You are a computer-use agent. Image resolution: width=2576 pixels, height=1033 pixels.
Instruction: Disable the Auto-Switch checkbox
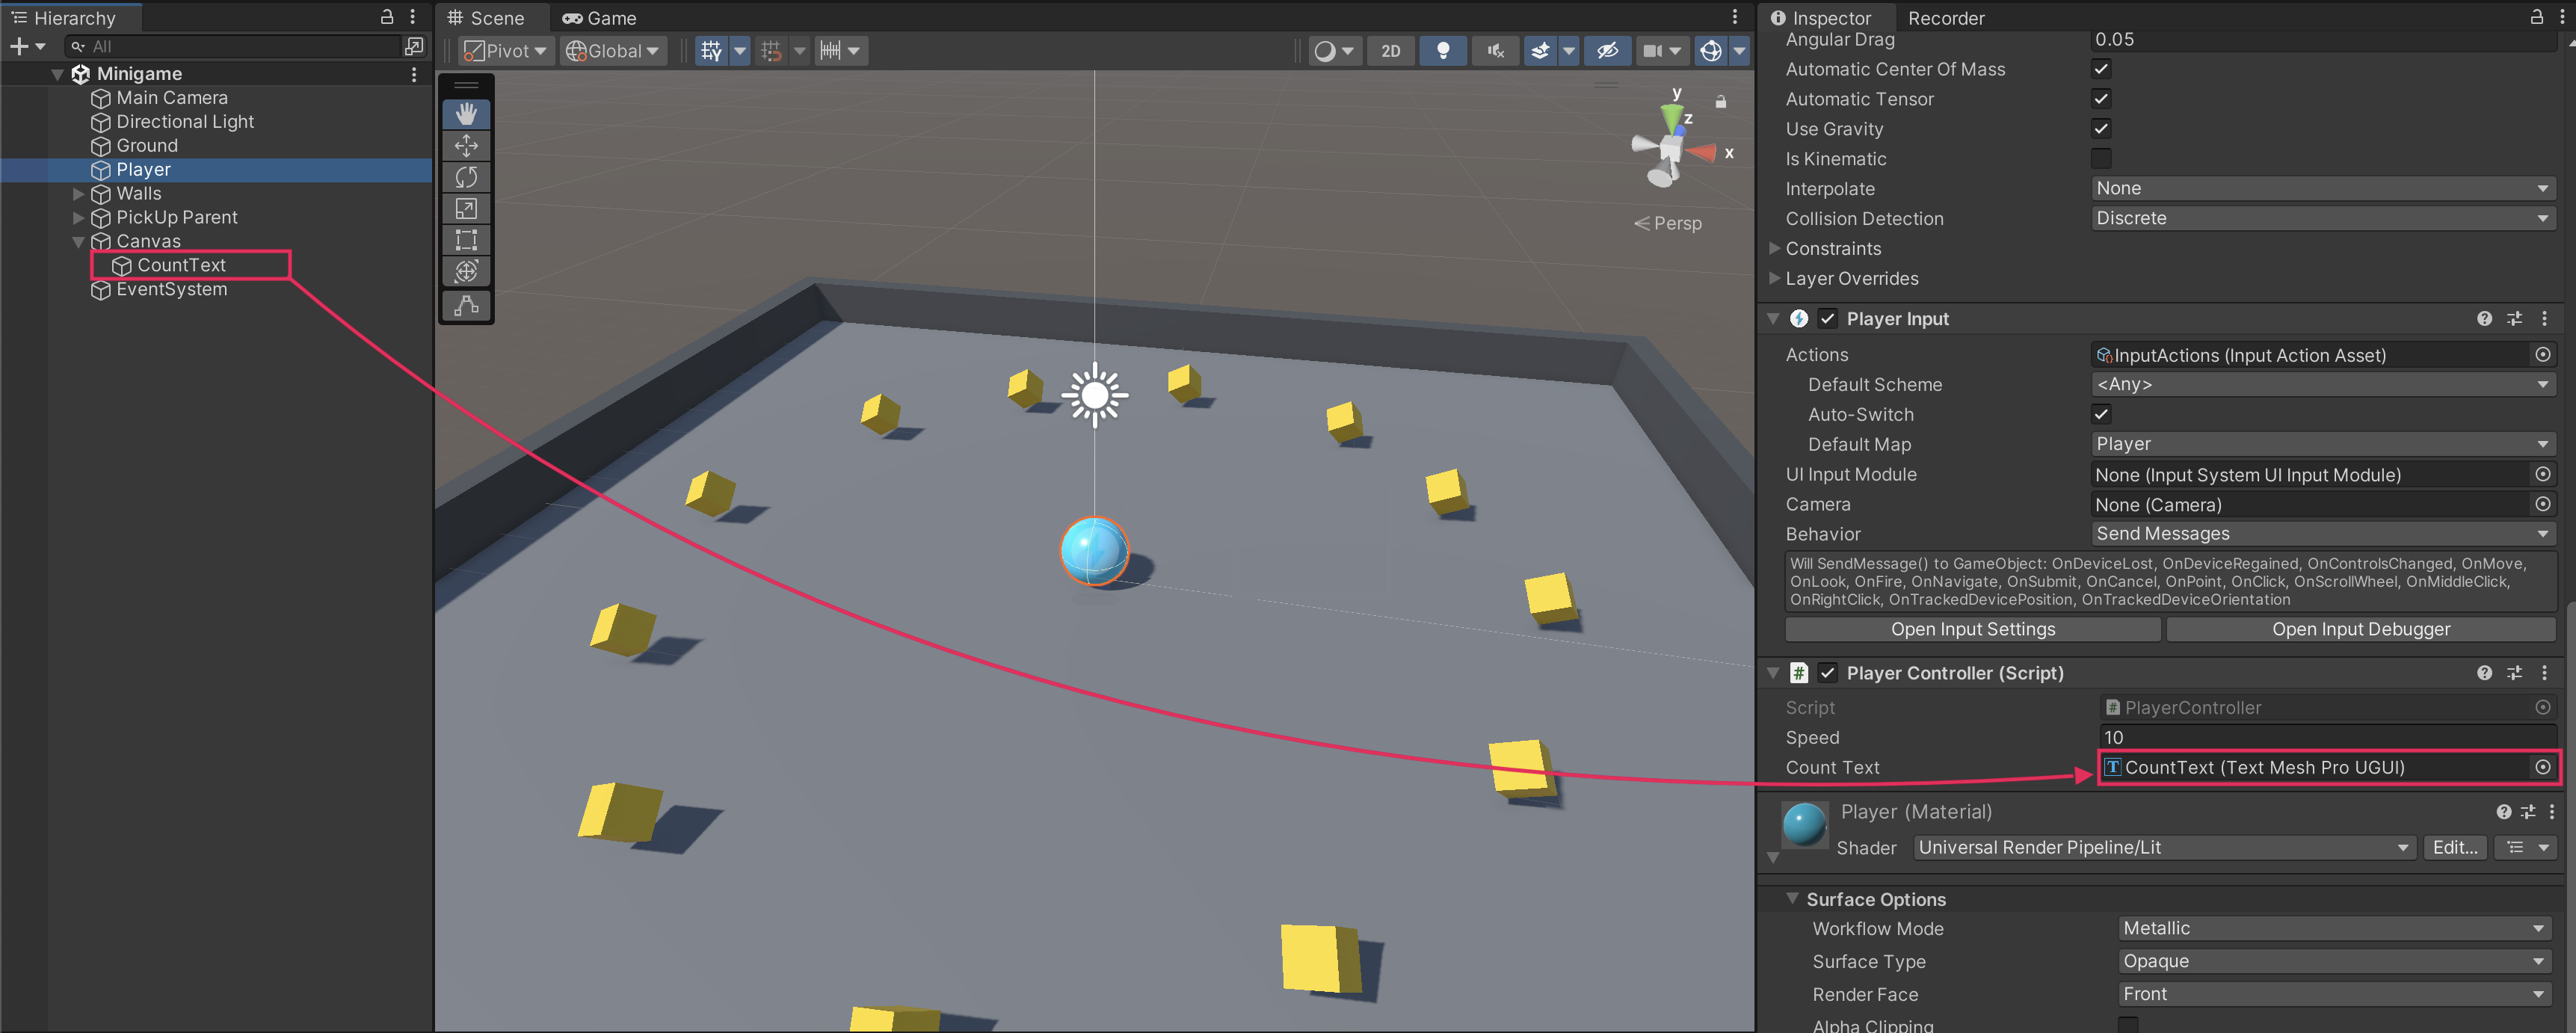tap(2100, 414)
